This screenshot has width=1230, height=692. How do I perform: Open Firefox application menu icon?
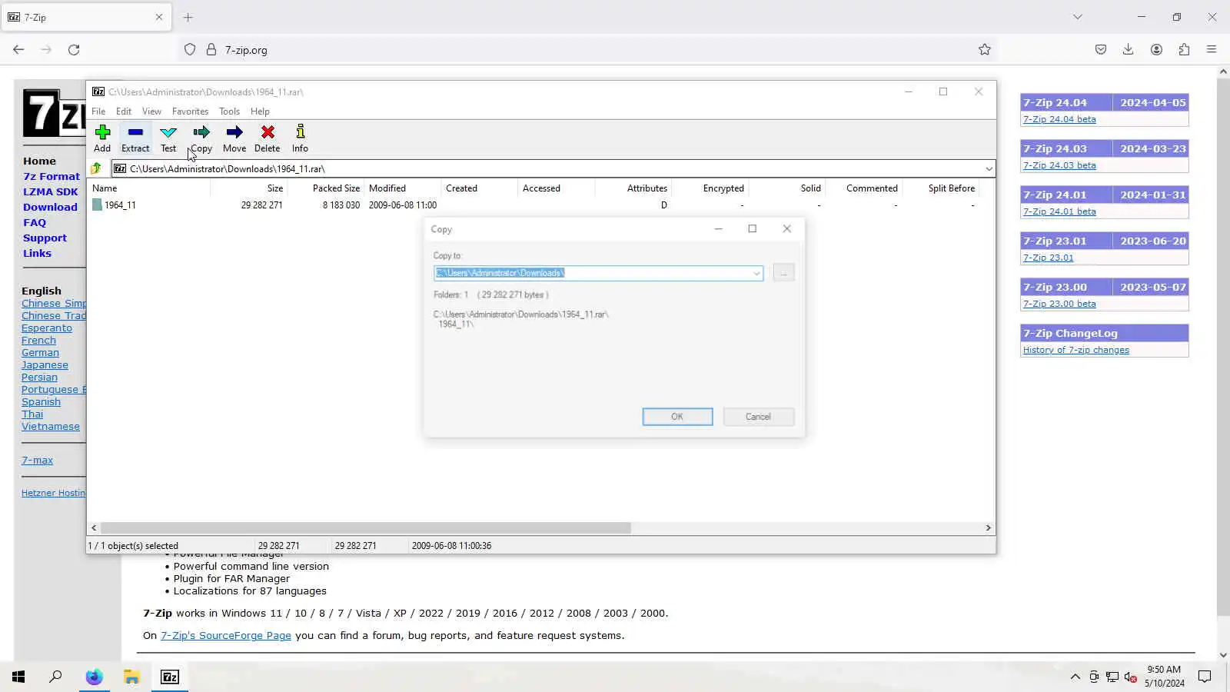pos(1212,49)
